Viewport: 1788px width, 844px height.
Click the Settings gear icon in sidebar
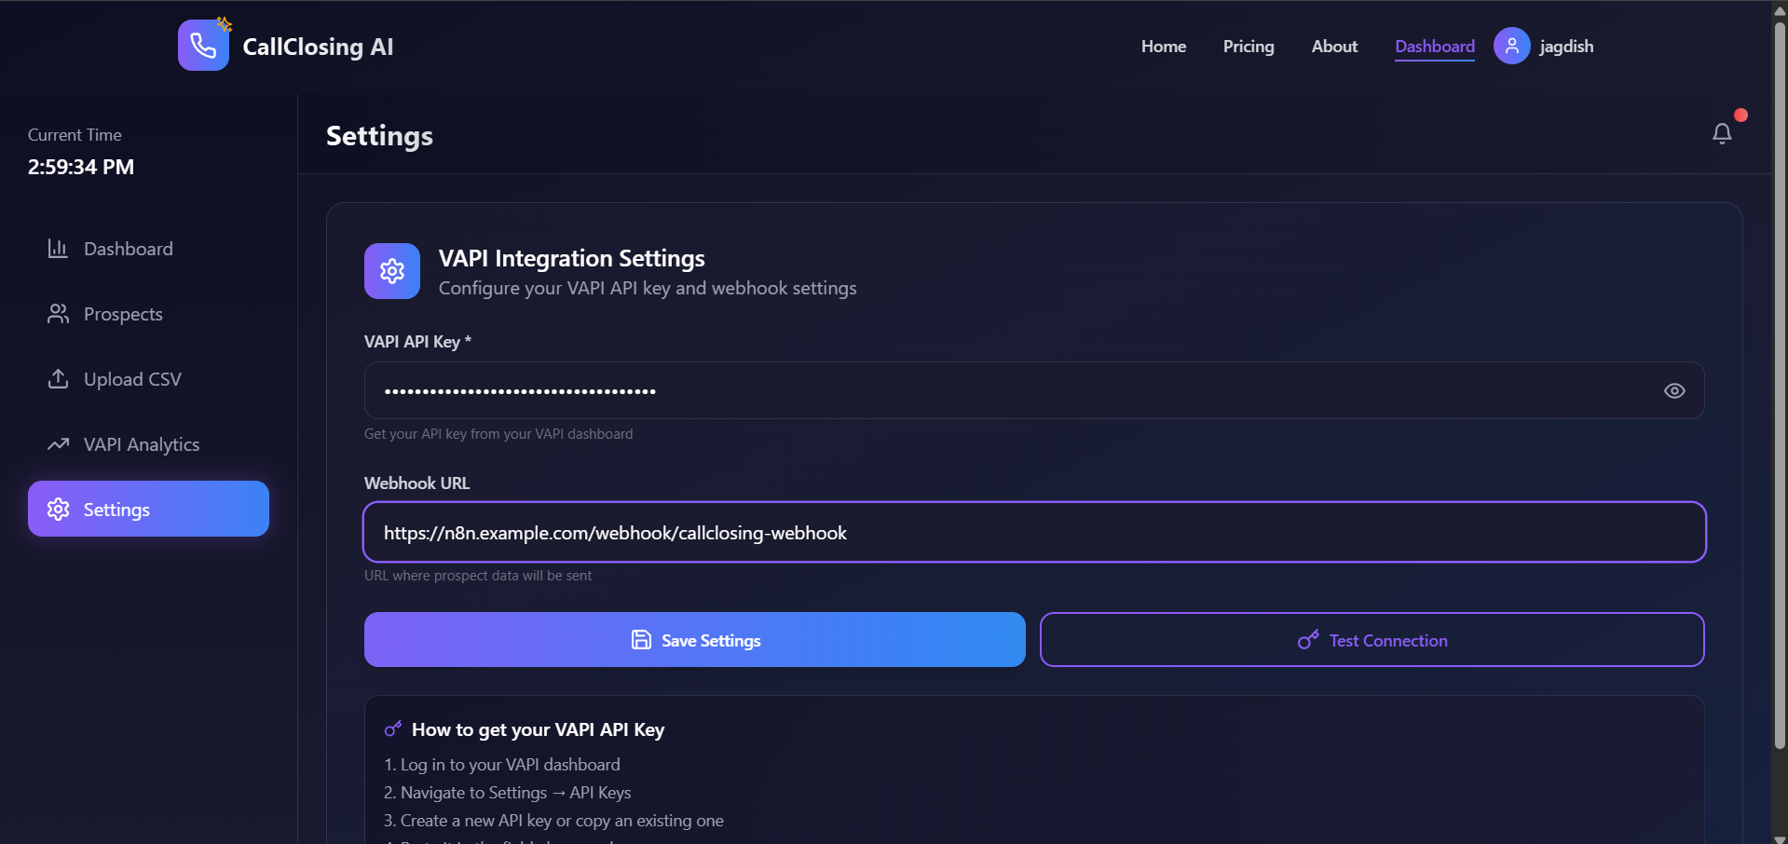coord(58,510)
